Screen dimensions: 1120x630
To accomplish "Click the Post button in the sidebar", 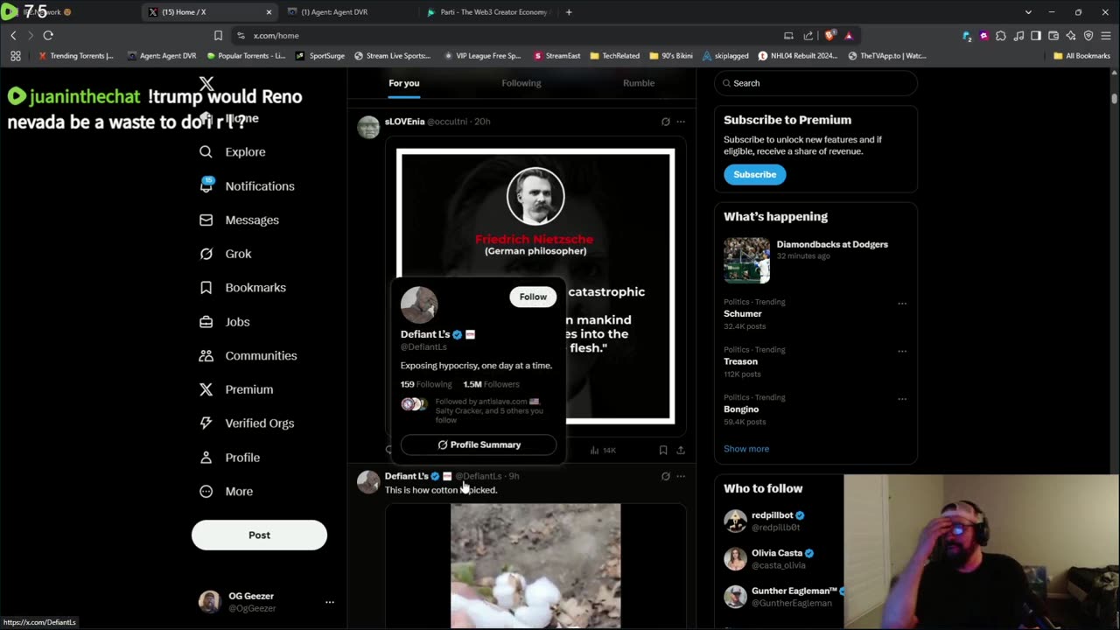I will (259, 535).
